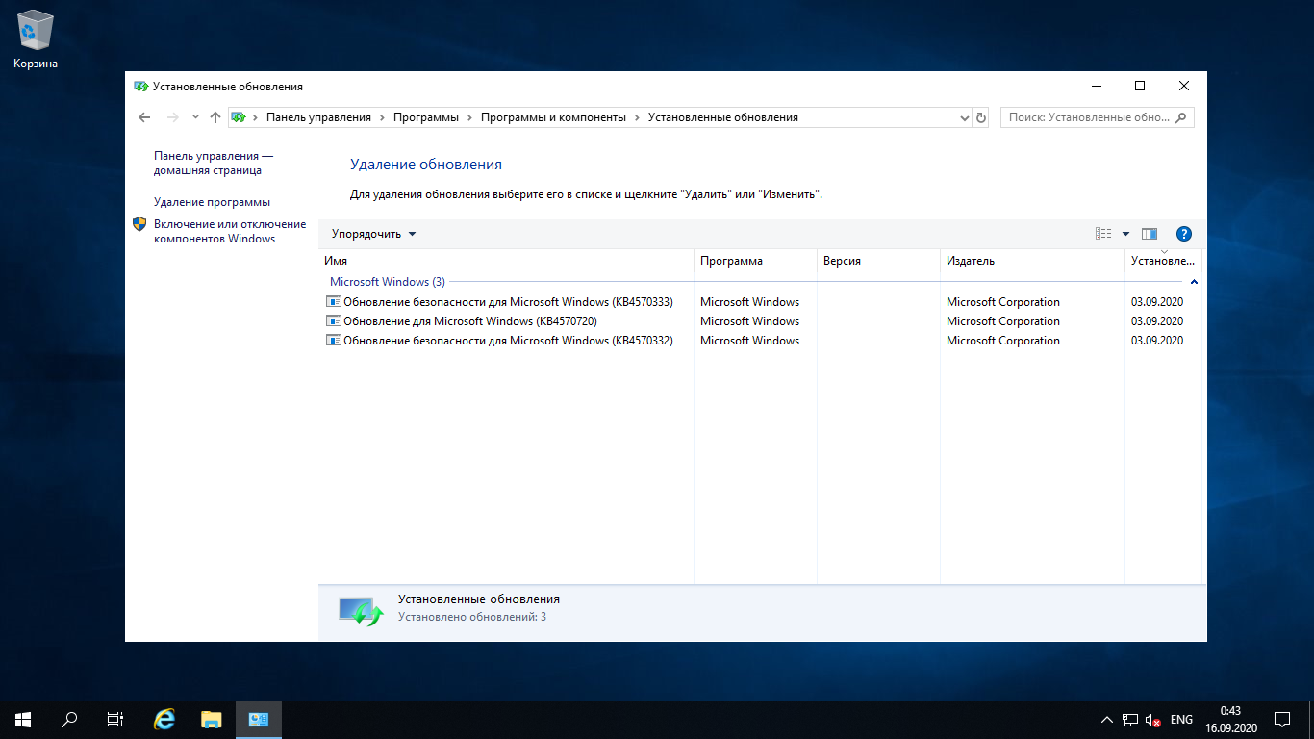Open the notification center icon
The height and width of the screenshot is (739, 1314).
tap(1282, 719)
